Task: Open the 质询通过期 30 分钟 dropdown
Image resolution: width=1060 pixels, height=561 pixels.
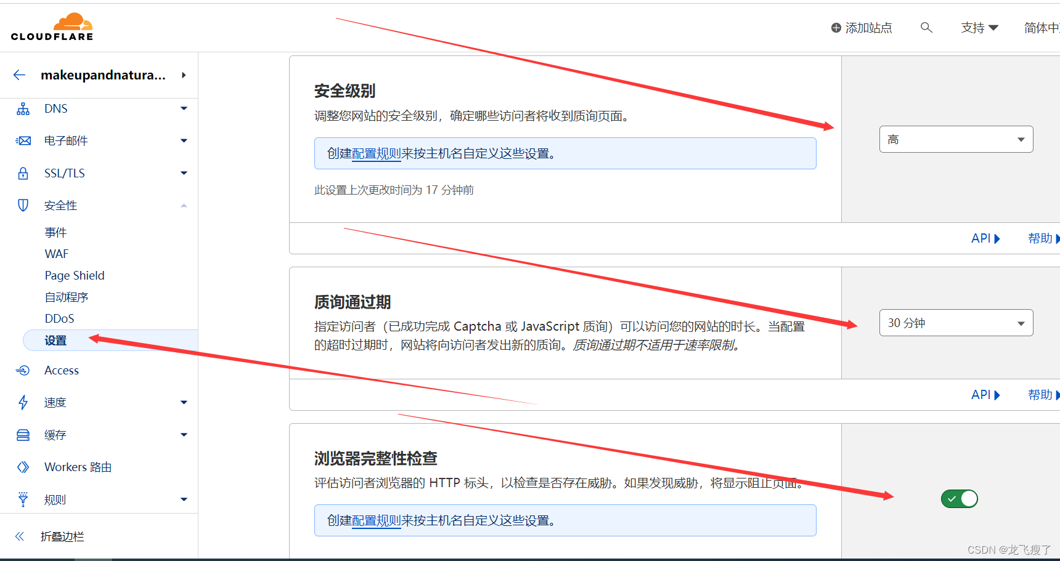Action: point(956,322)
